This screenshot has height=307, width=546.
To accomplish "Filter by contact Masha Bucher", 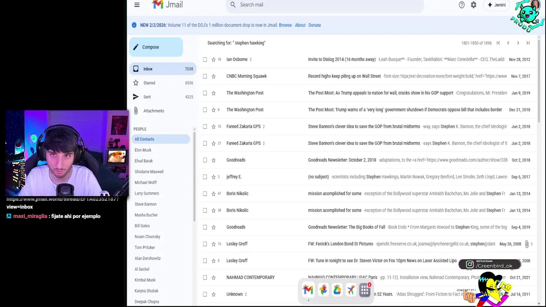I will (x=146, y=215).
